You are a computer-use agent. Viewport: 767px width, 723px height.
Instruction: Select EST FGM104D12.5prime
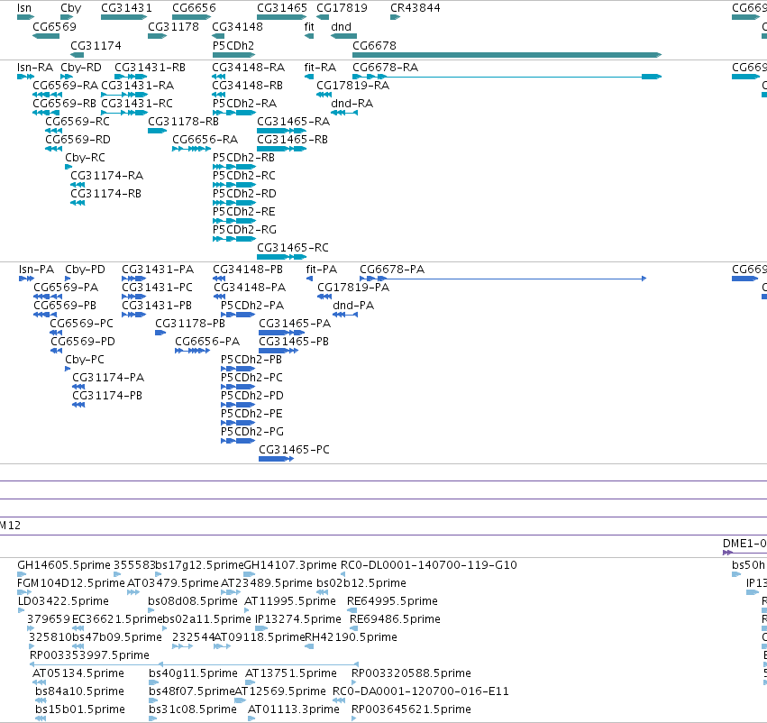(71, 583)
